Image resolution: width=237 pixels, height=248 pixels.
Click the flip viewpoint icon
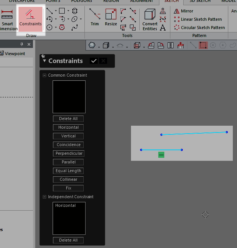pyautogui.click(x=170, y=45)
